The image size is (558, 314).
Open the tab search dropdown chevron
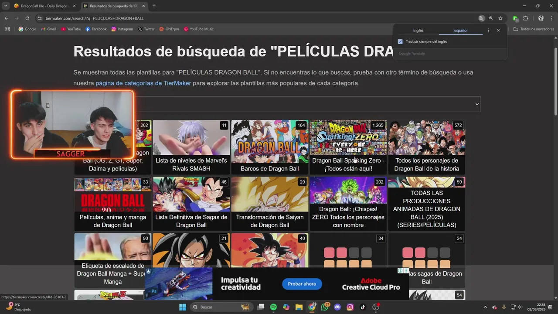pos(6,6)
